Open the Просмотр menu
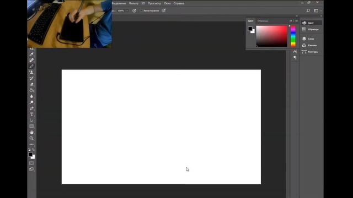This screenshot has width=353, height=198. [x=154, y=3]
